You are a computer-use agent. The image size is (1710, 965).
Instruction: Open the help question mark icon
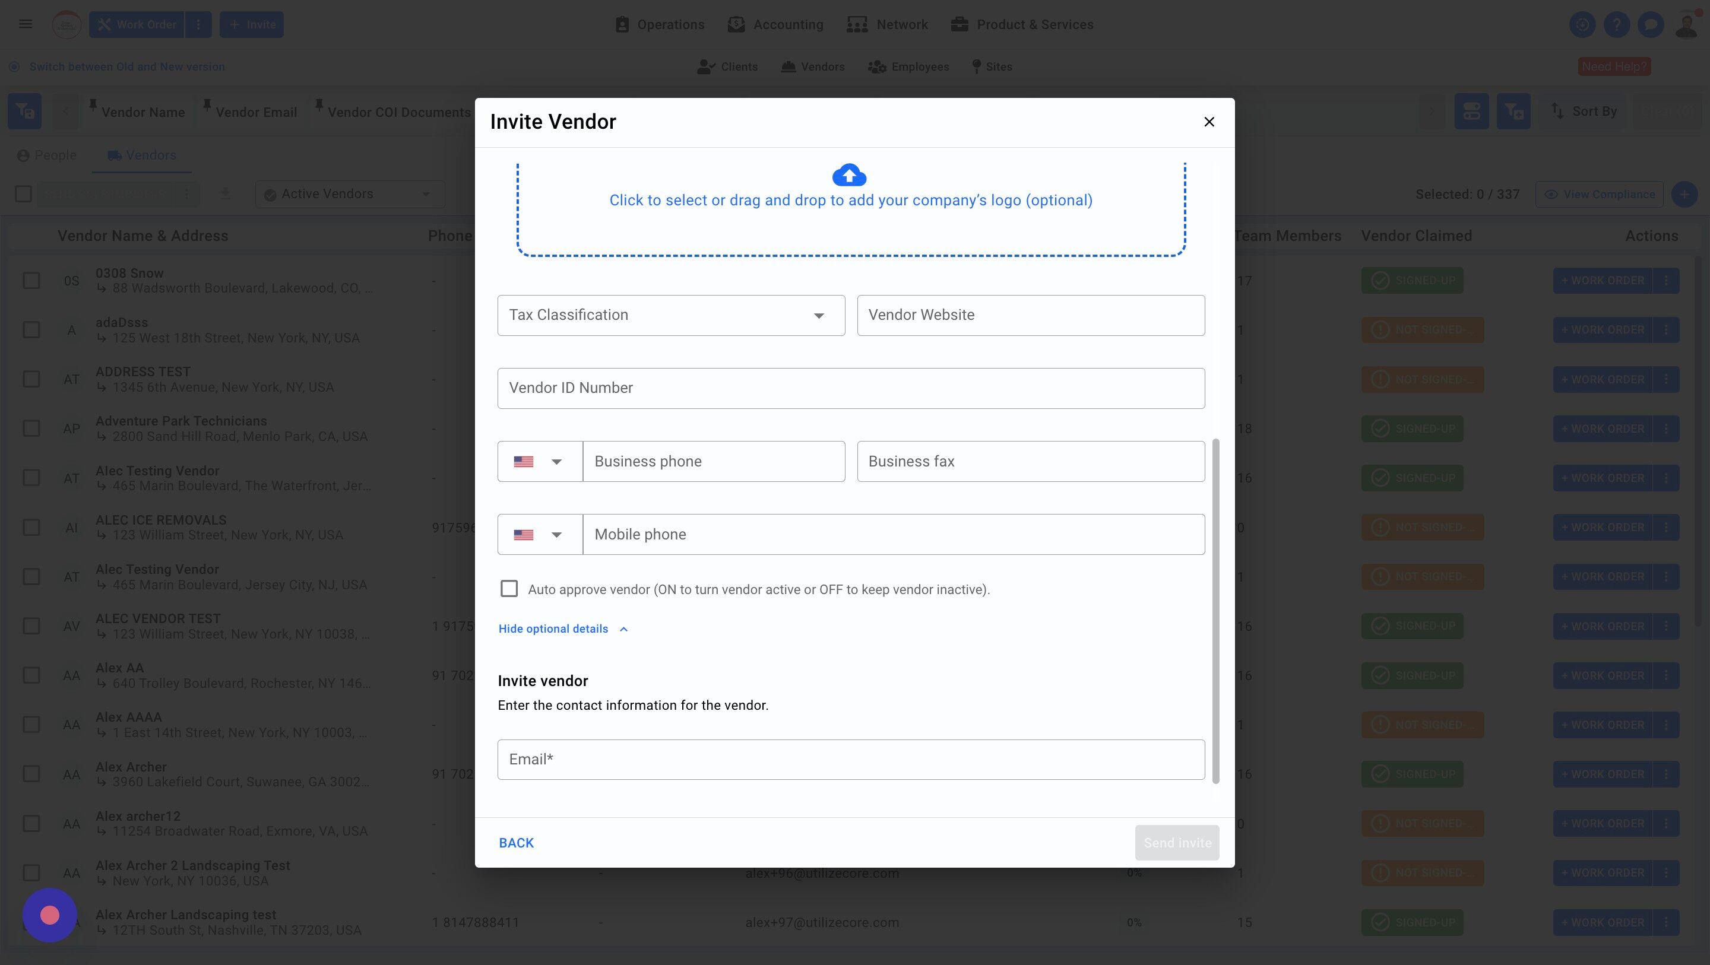(1616, 24)
